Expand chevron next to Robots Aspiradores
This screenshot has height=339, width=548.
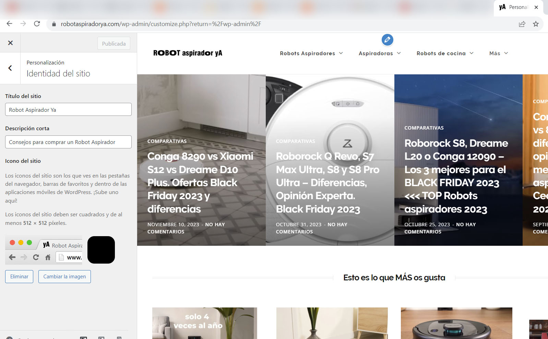341,53
